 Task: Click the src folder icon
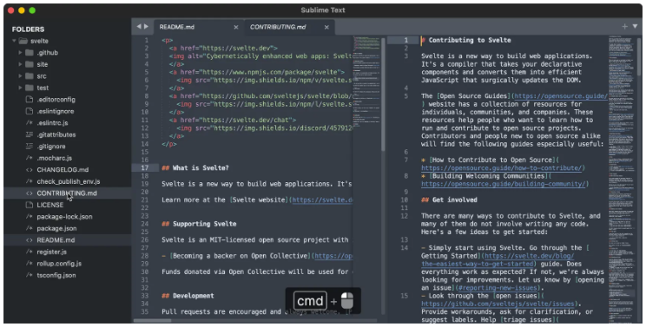[30, 76]
